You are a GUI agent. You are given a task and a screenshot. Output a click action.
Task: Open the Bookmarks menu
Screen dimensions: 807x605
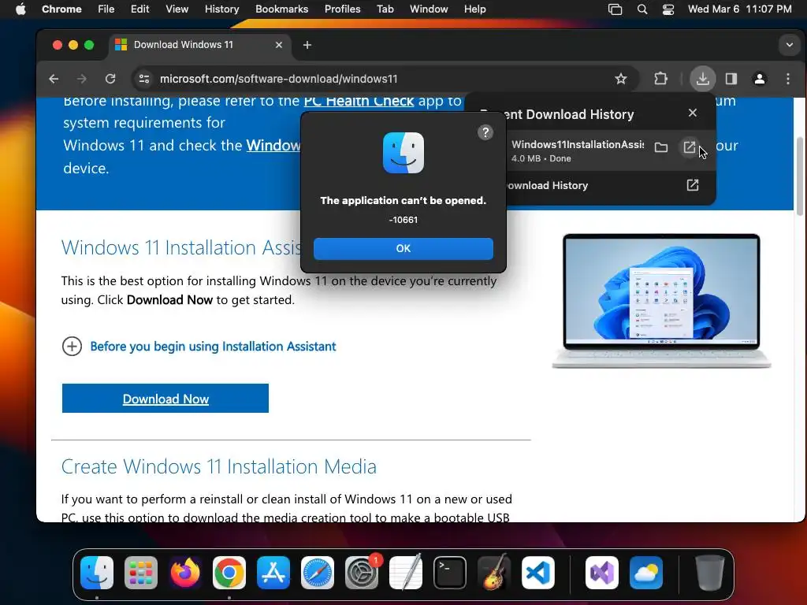281,9
